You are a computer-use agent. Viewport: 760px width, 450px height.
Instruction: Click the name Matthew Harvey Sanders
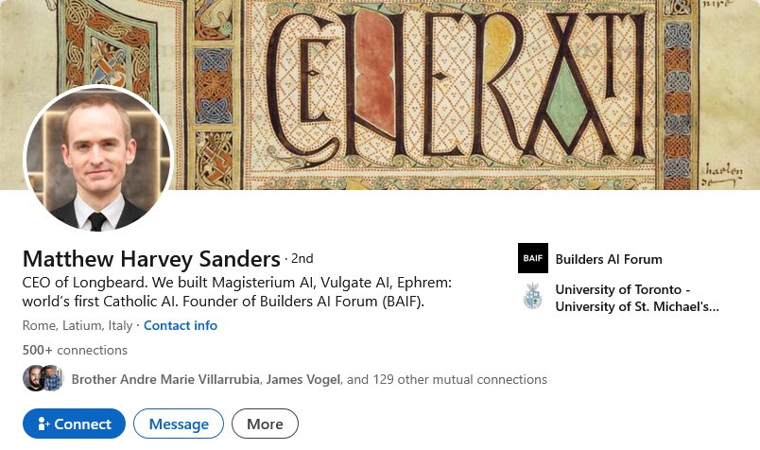pos(151,259)
